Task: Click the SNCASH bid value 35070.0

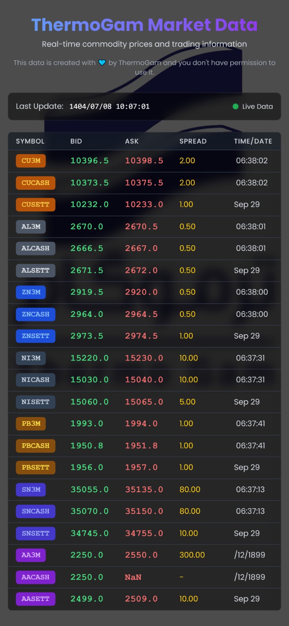Action: click(x=90, y=511)
